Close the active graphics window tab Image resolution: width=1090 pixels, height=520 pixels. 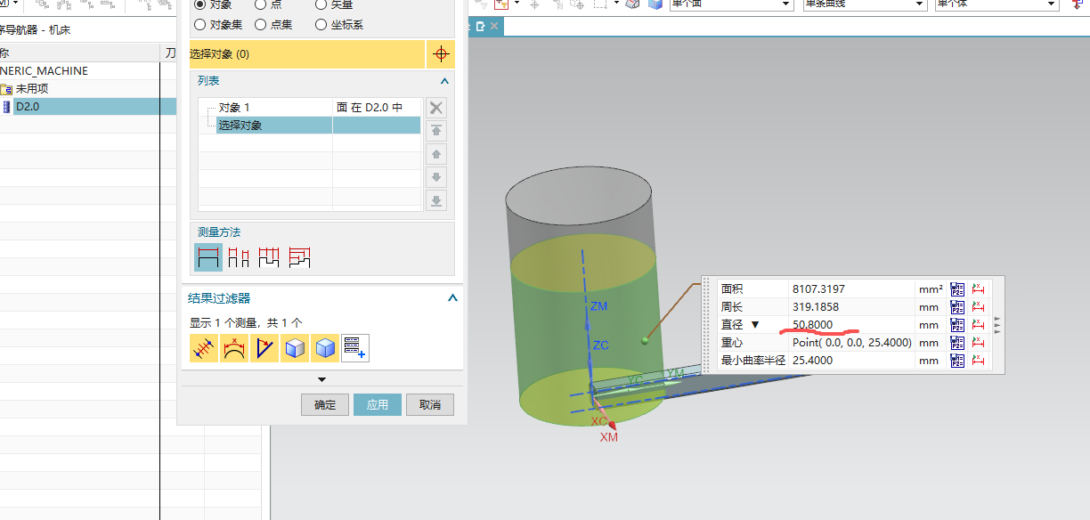pyautogui.click(x=494, y=26)
